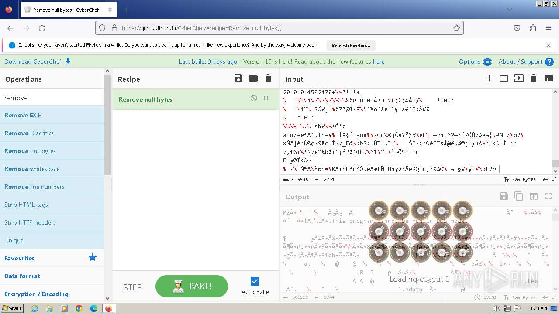The height and width of the screenshot is (314, 559).
Task: Clear input and output with trash icon
Action: coord(533,78)
